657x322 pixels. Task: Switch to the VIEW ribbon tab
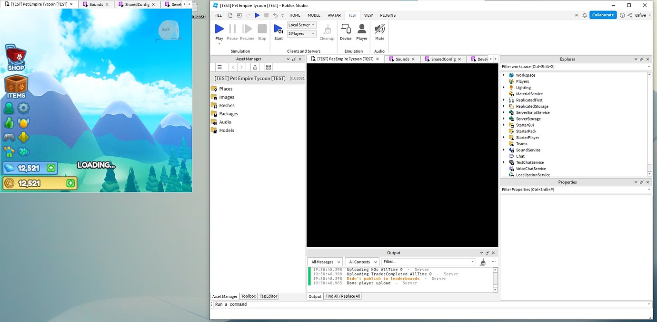368,15
